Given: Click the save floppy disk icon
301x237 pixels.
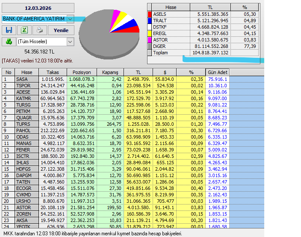Looking at the screenshot, I should tap(9, 30).
